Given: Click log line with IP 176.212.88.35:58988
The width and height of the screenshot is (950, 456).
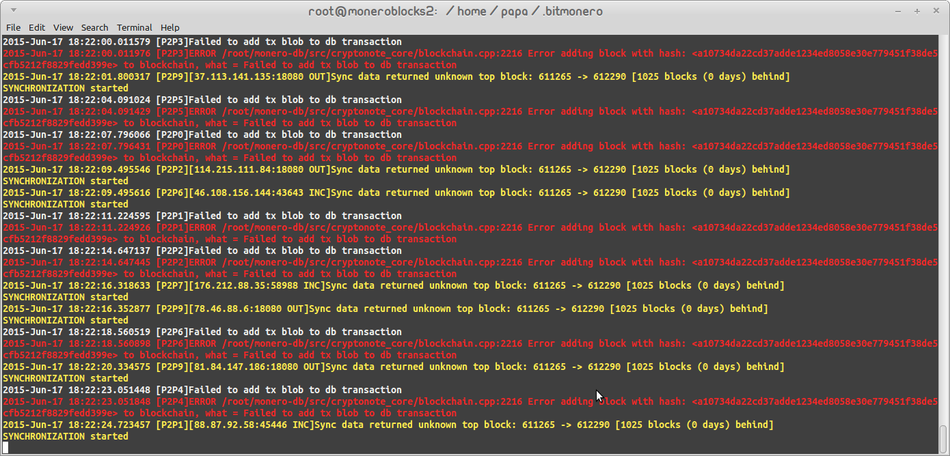Looking at the screenshot, I should click(x=394, y=285).
